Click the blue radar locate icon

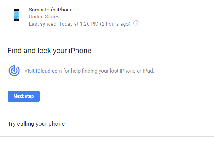(14, 71)
